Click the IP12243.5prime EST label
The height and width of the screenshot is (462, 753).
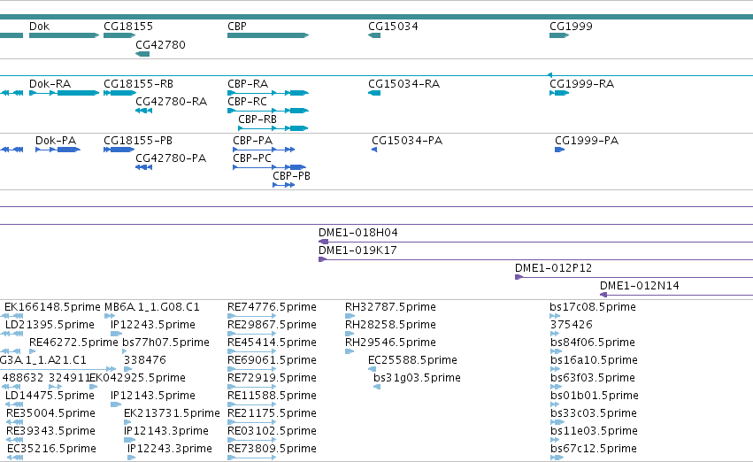153,325
